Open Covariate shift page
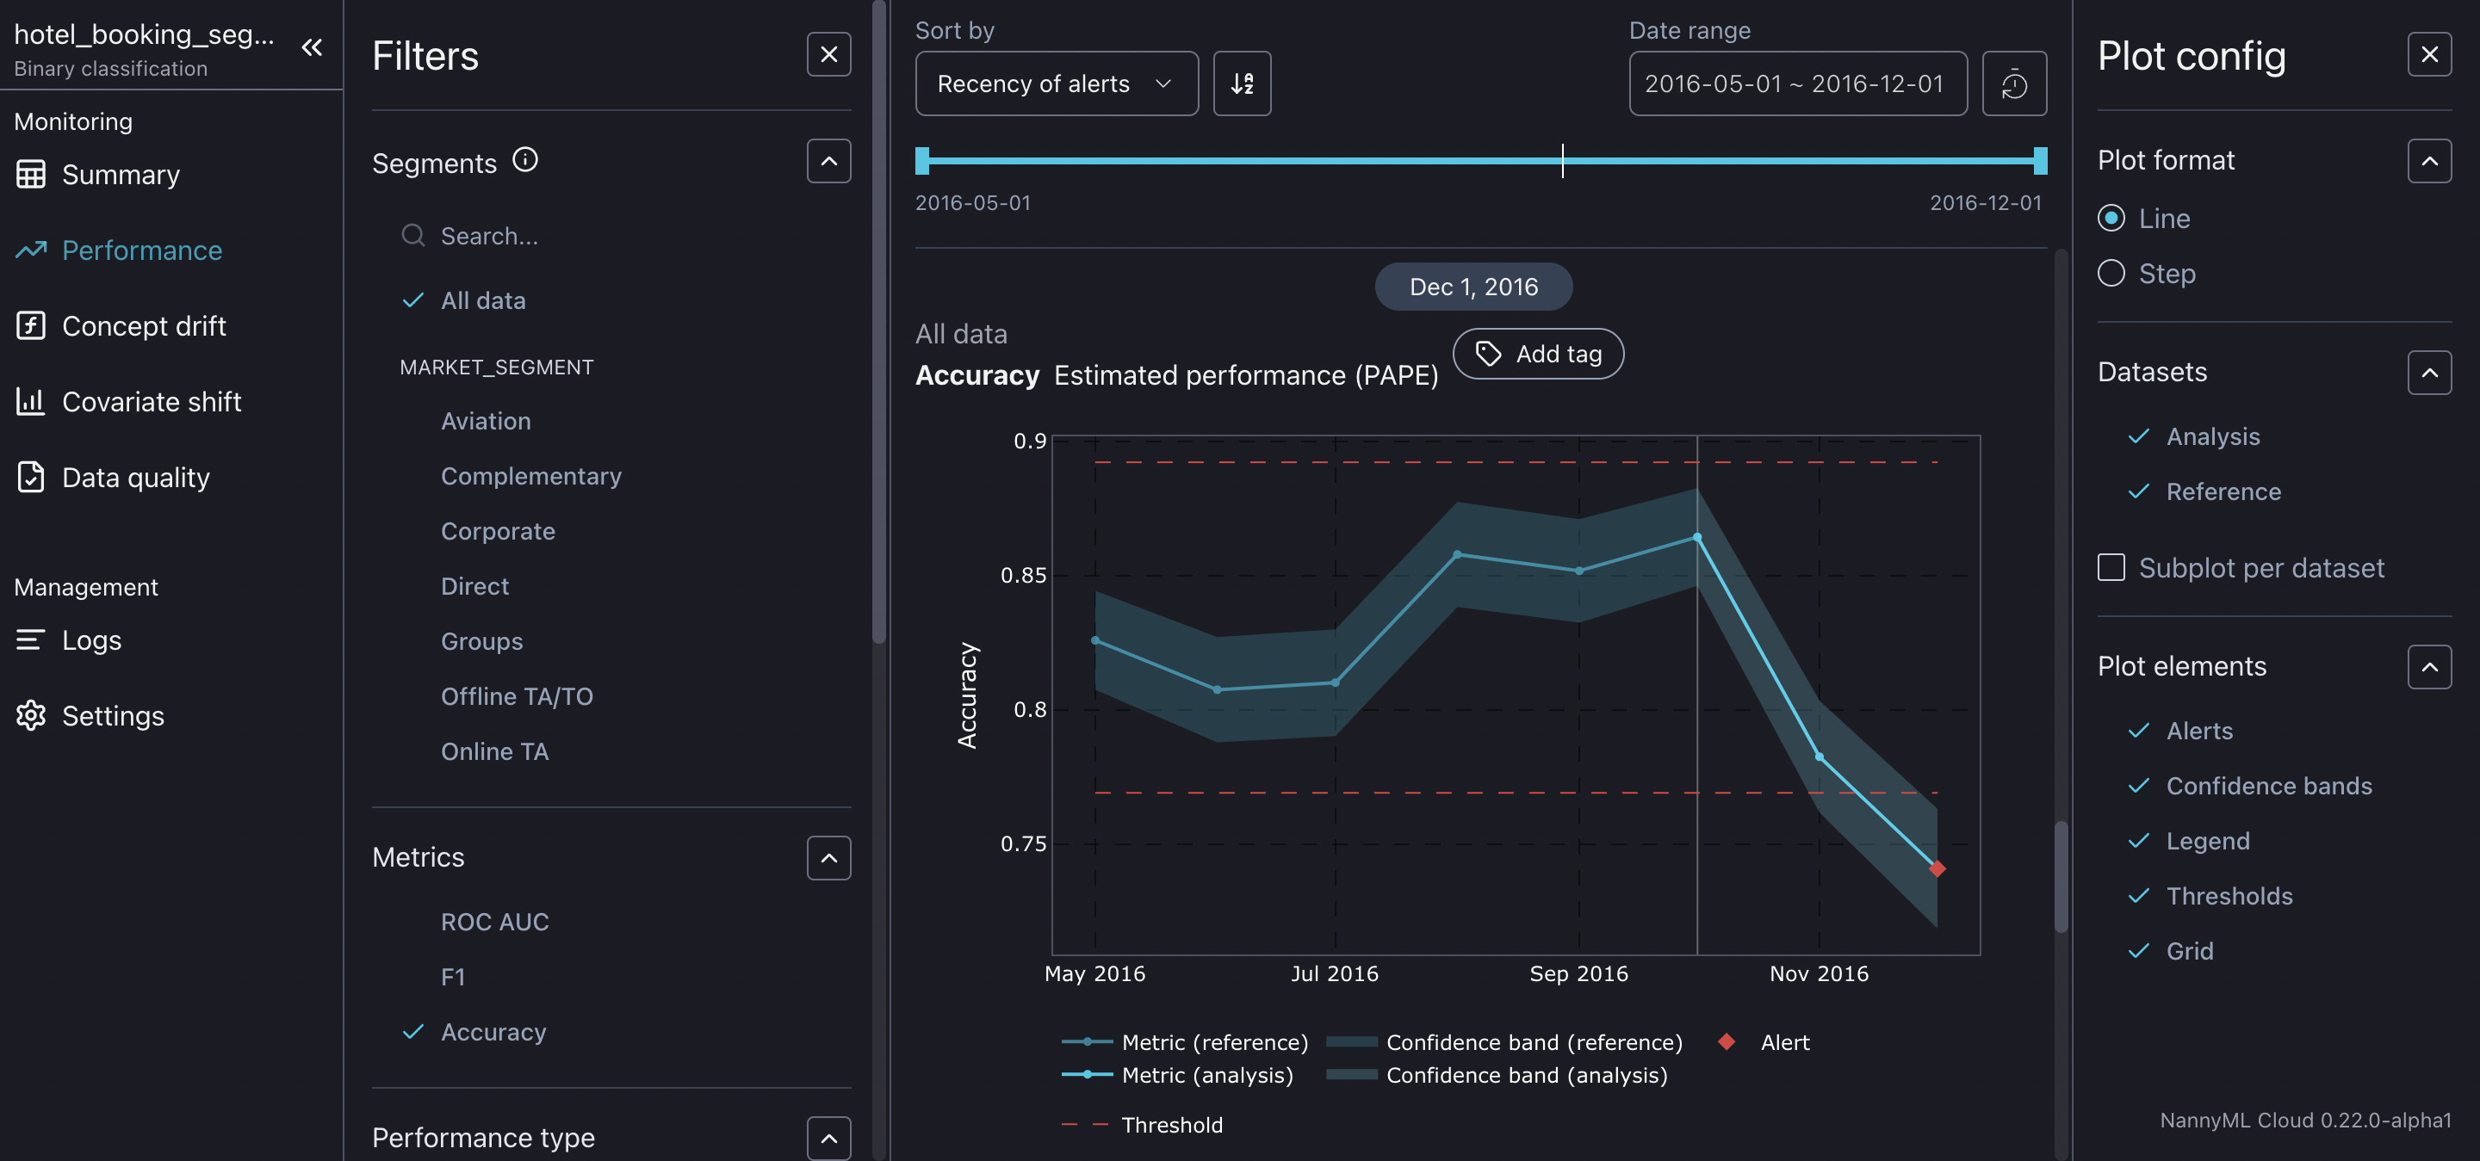The height and width of the screenshot is (1161, 2480). pos(152,402)
